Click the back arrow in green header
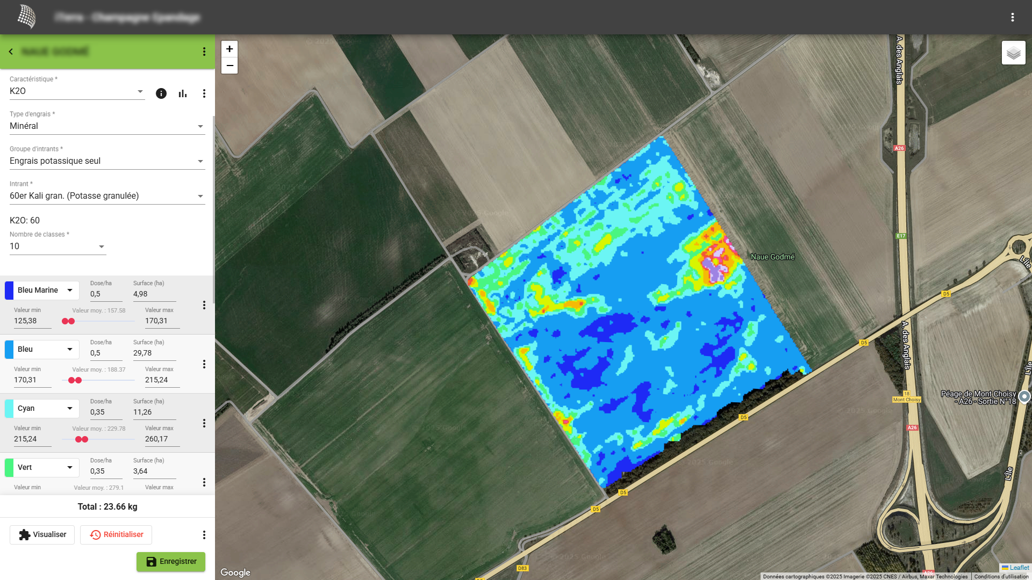 point(11,52)
